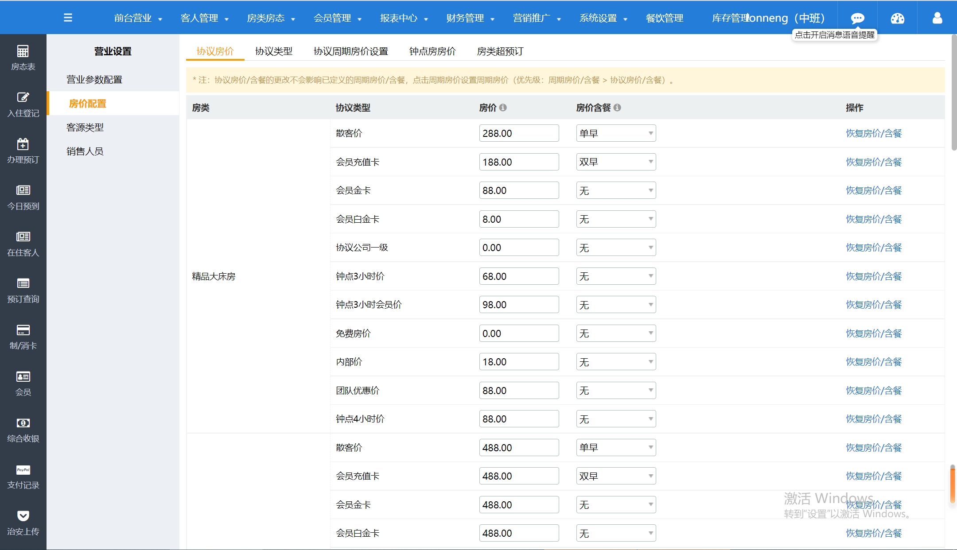Select 房价配置 in the settings menu

(x=113, y=103)
